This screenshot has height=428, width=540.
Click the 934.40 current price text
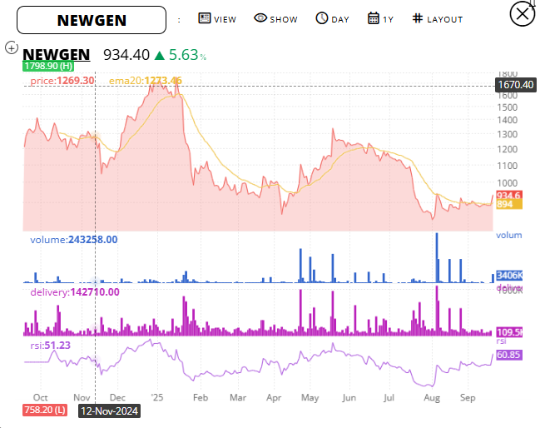126,55
